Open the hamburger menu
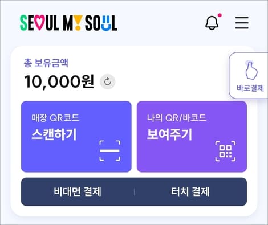This screenshot has height=225, width=268. (242, 23)
